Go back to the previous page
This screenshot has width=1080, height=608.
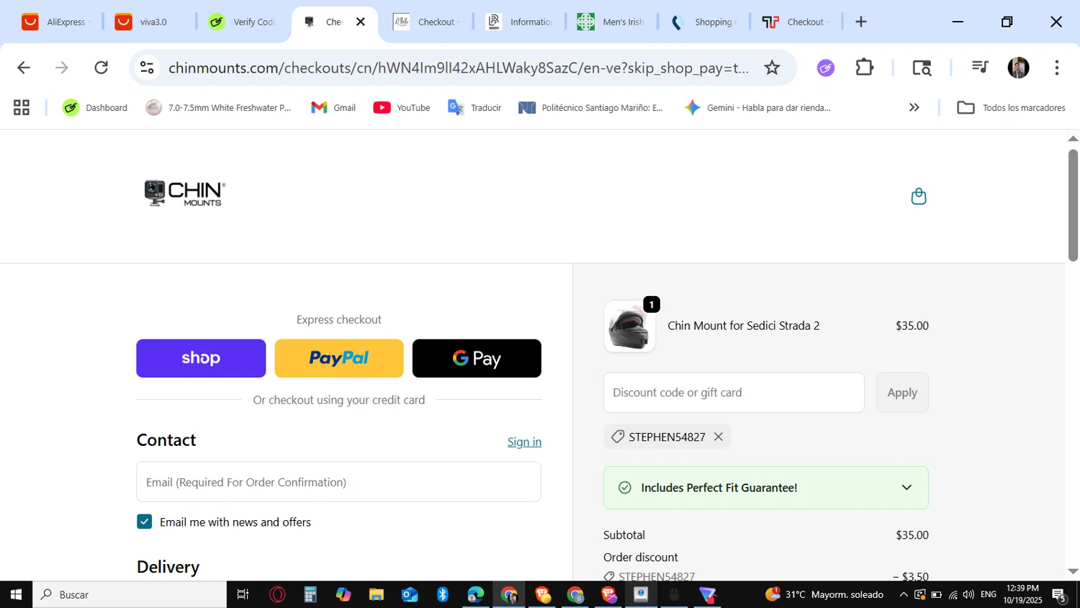(24, 68)
